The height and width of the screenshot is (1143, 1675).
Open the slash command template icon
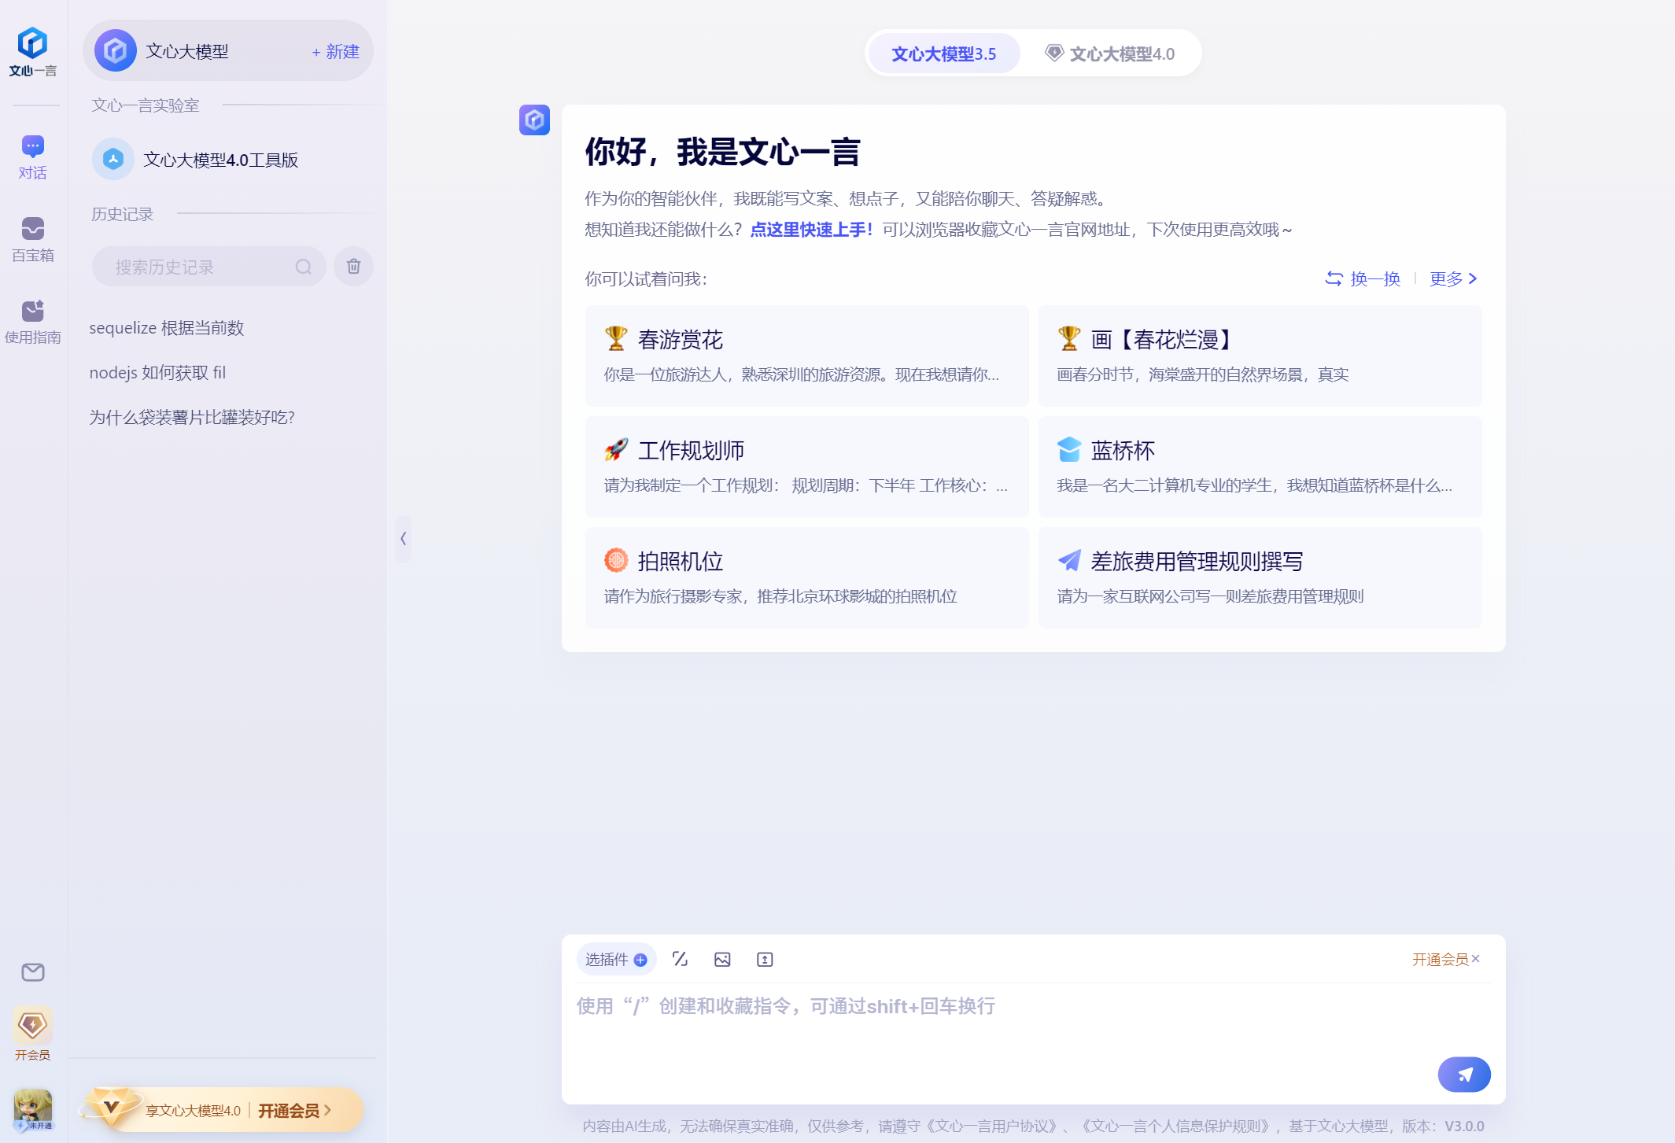point(681,959)
